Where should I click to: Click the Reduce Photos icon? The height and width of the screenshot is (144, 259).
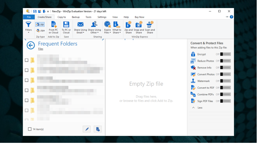193,61
